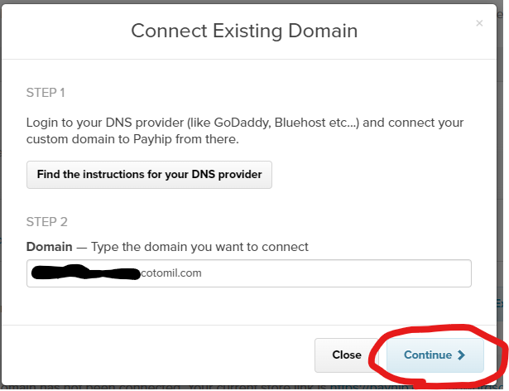Click the STEP 1 heading
509x391 pixels.
(46, 92)
